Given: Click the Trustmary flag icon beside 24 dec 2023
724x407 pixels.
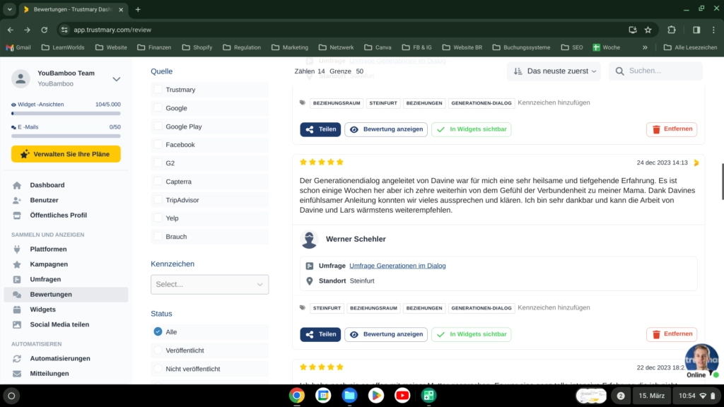Looking at the screenshot, I should (696, 163).
